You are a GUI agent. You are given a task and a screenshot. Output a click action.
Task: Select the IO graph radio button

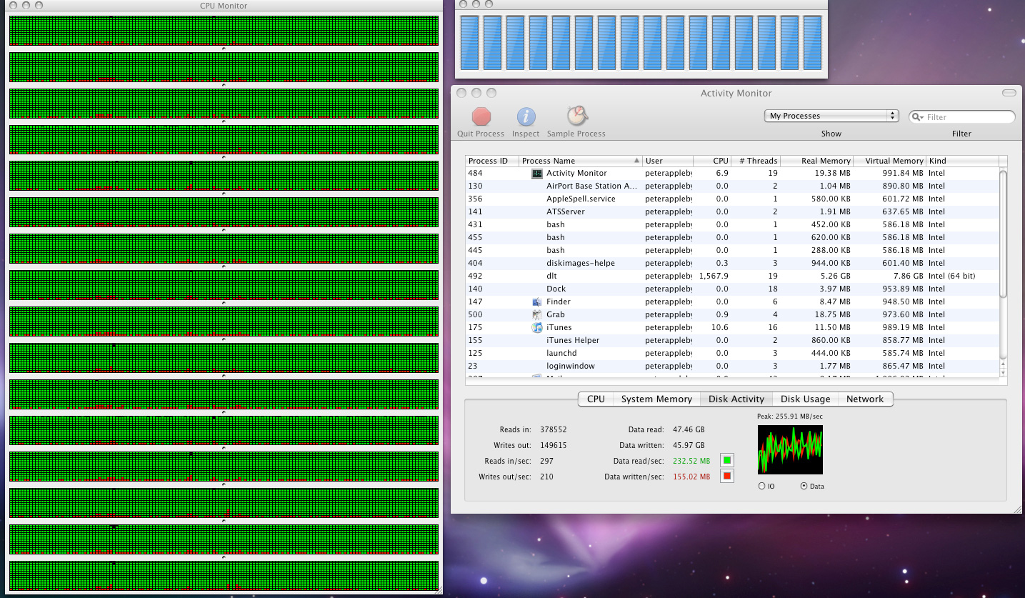point(761,486)
